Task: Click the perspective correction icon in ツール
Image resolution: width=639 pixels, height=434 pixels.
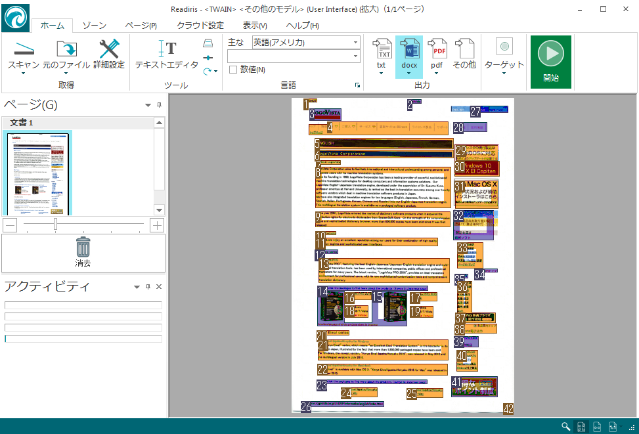Action: point(208,43)
